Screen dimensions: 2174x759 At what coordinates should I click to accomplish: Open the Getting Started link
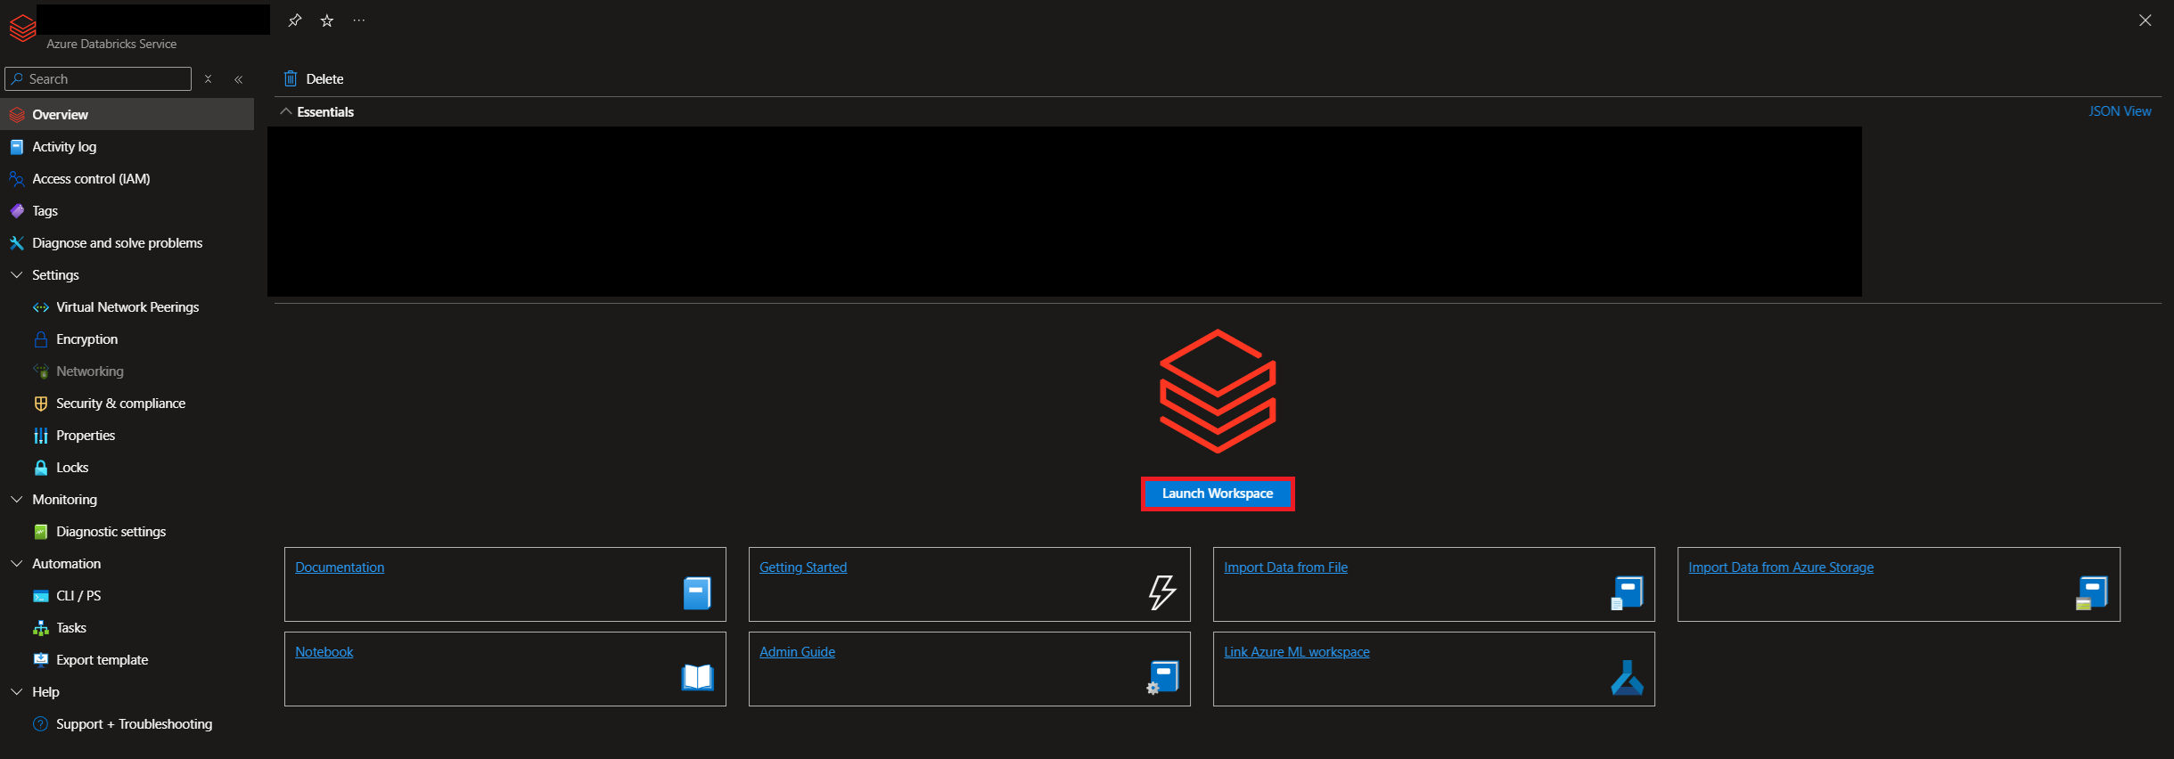(x=803, y=567)
